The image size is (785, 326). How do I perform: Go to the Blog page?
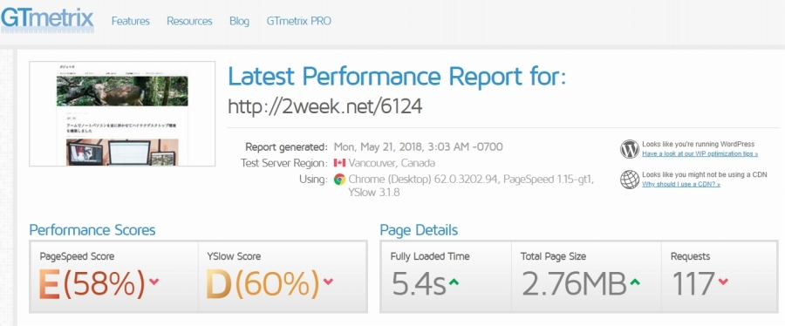tap(239, 22)
